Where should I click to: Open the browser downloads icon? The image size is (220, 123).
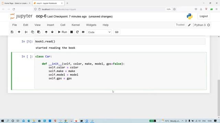pyautogui.click(x=201, y=9)
